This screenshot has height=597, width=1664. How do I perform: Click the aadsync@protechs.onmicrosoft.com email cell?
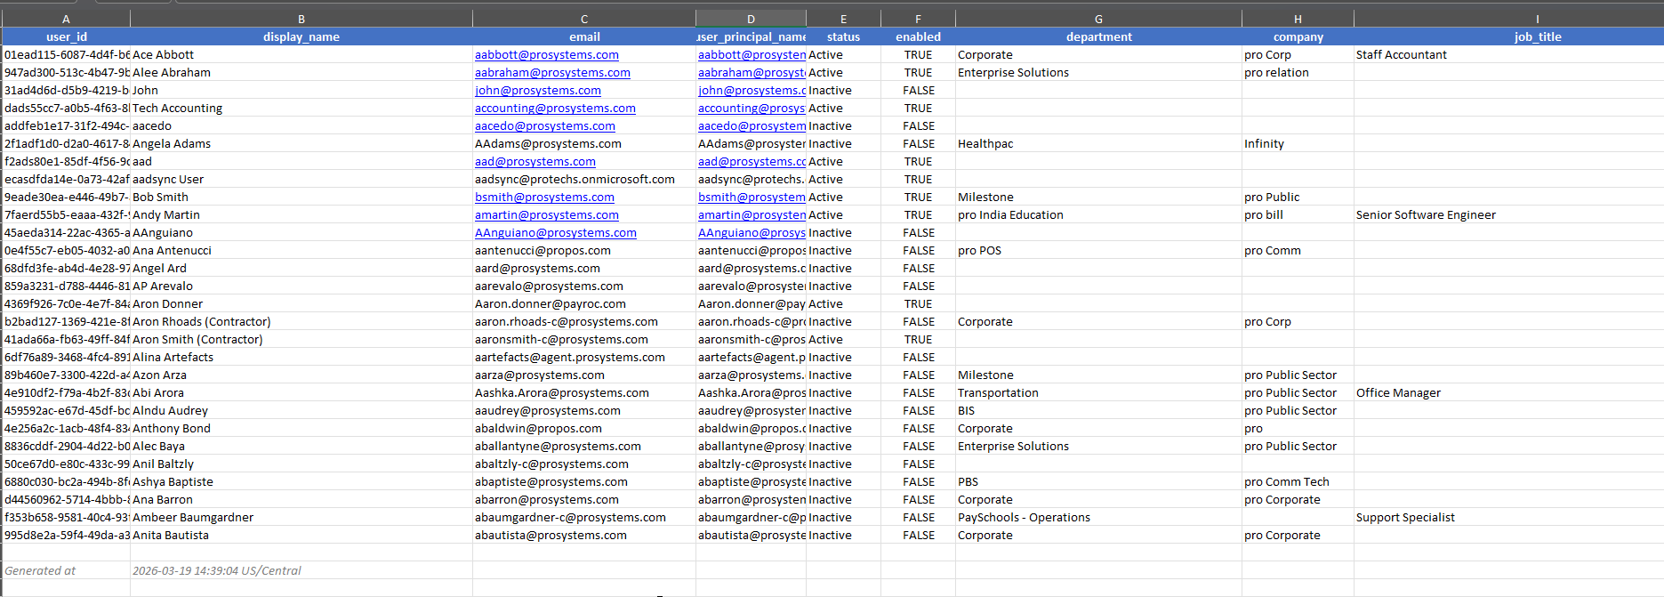(584, 179)
